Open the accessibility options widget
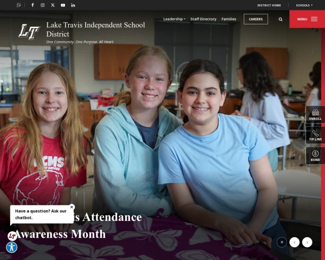The width and height of the screenshot is (325, 260). click(x=11, y=247)
